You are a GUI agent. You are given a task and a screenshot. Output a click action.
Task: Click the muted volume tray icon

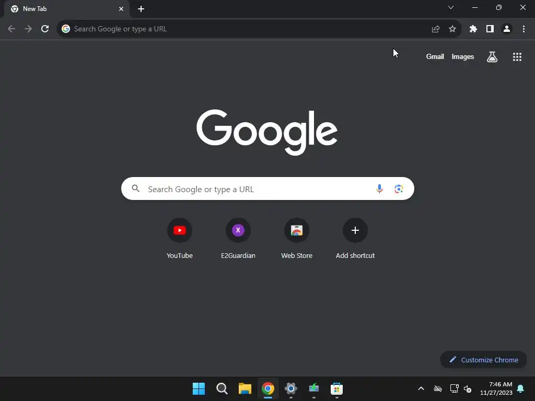point(468,388)
